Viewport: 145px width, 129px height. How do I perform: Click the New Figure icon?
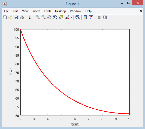[5, 17]
